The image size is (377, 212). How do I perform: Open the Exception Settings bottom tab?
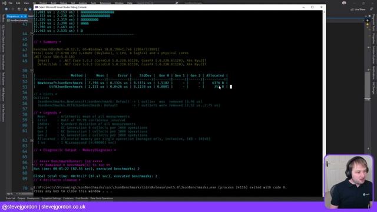click(x=51, y=198)
